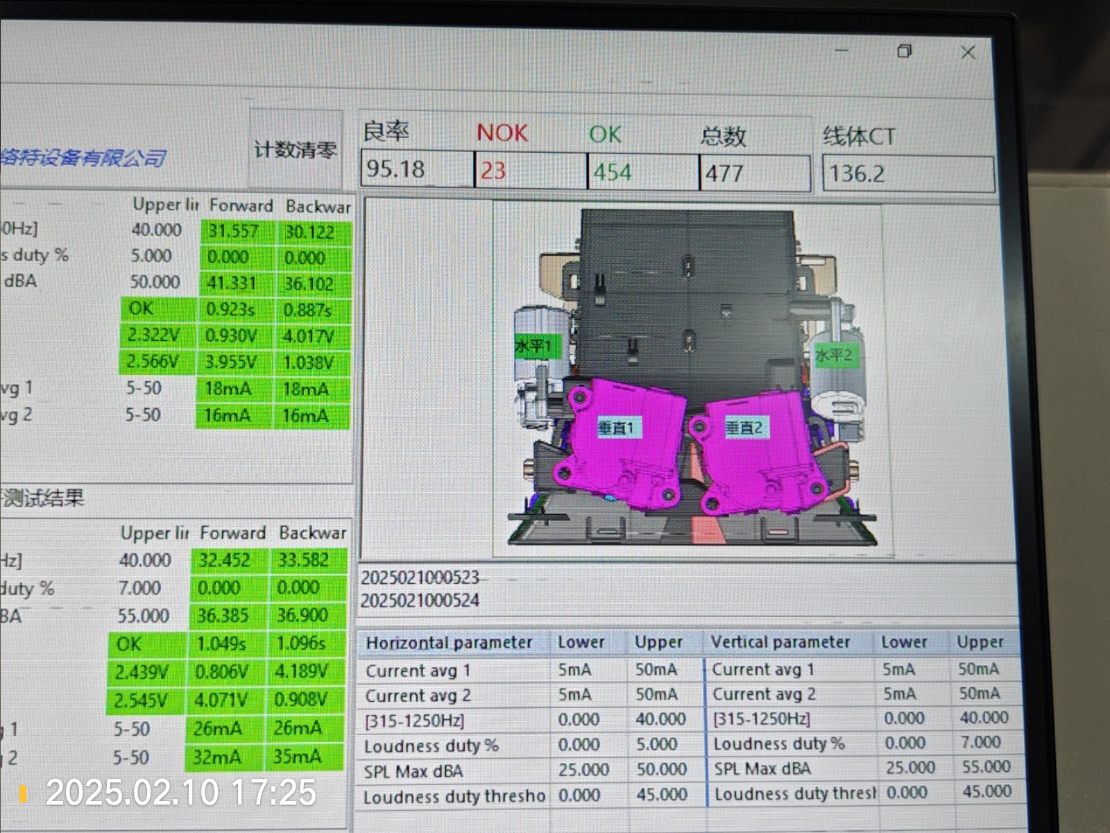
Task: Click the NOK count field showing 23
Action: 530,171
